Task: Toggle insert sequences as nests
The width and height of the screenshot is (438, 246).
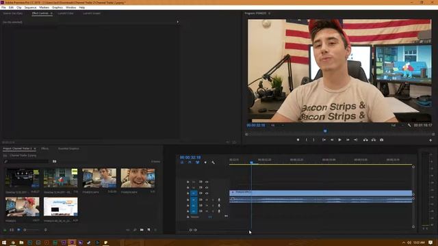Action: pyautogui.click(x=182, y=163)
